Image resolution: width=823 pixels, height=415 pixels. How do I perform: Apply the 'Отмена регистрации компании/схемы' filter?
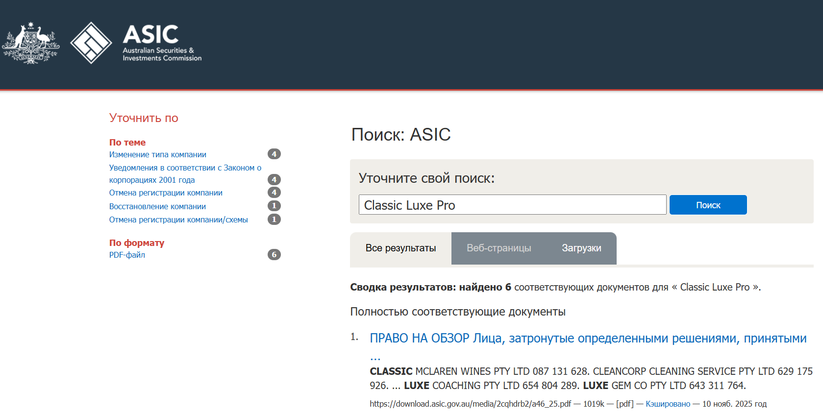pyautogui.click(x=178, y=220)
